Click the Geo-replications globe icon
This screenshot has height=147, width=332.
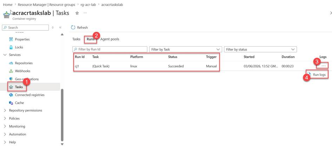pos(11,79)
